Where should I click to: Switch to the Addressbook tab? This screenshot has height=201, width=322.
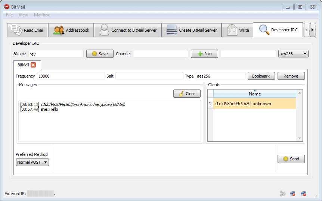click(71, 30)
